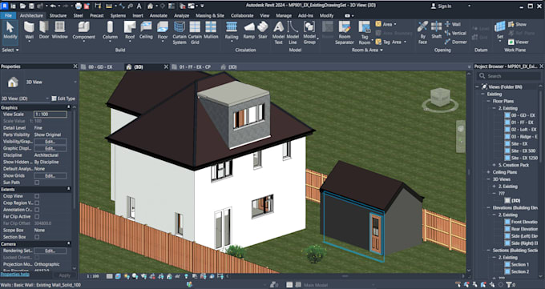Enable the Section Box checkbox
Image resolution: width=545 pixels, height=289 pixels.
coord(37,237)
